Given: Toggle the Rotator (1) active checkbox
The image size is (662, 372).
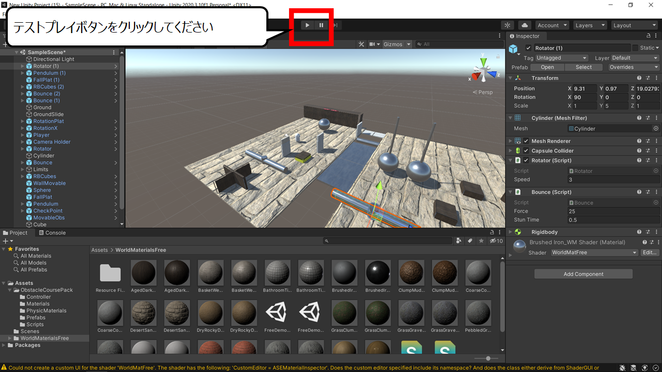Looking at the screenshot, I should pos(528,48).
